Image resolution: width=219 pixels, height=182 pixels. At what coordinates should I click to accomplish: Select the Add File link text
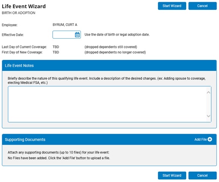(200, 140)
